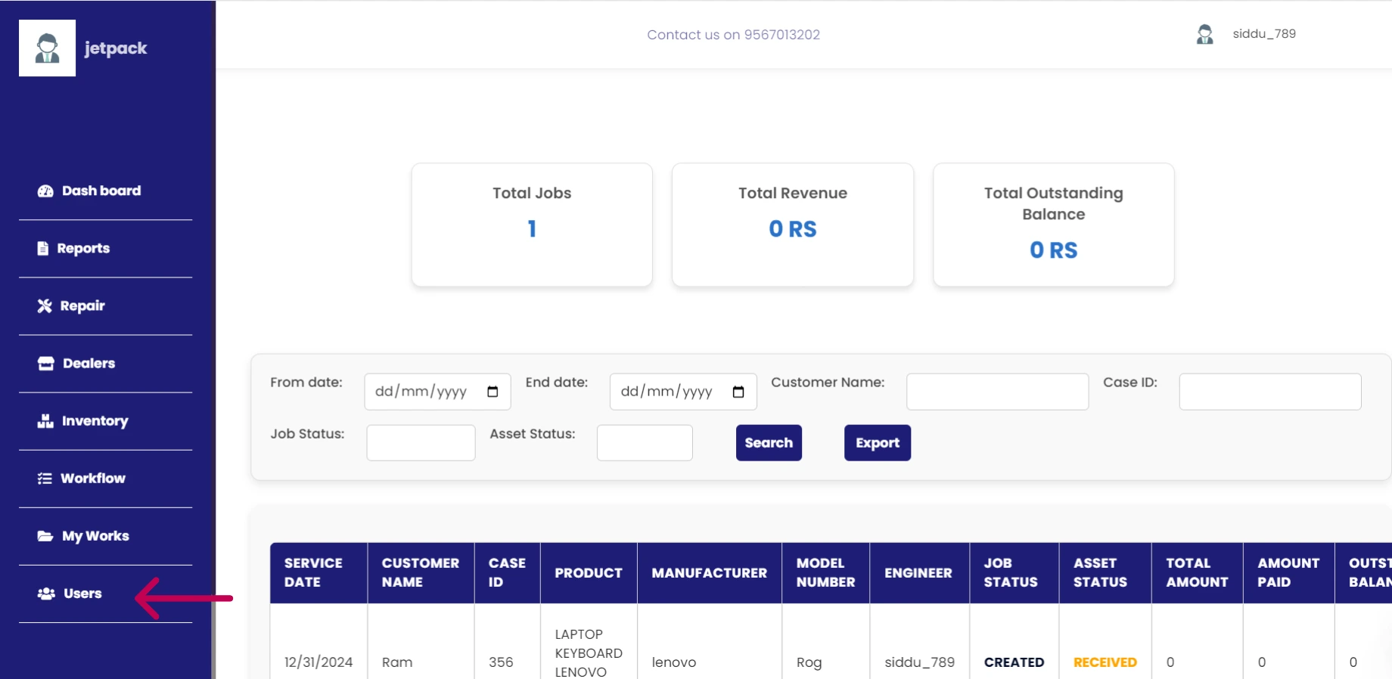Click the 12/31/2024 service date cell
1392x679 pixels.
tap(318, 662)
